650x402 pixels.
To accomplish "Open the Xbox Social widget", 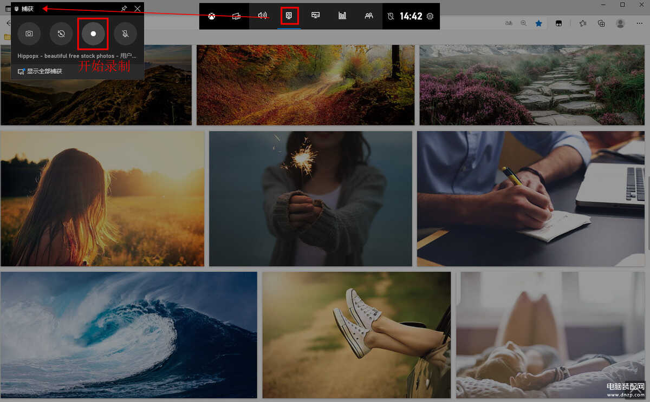I will (369, 16).
